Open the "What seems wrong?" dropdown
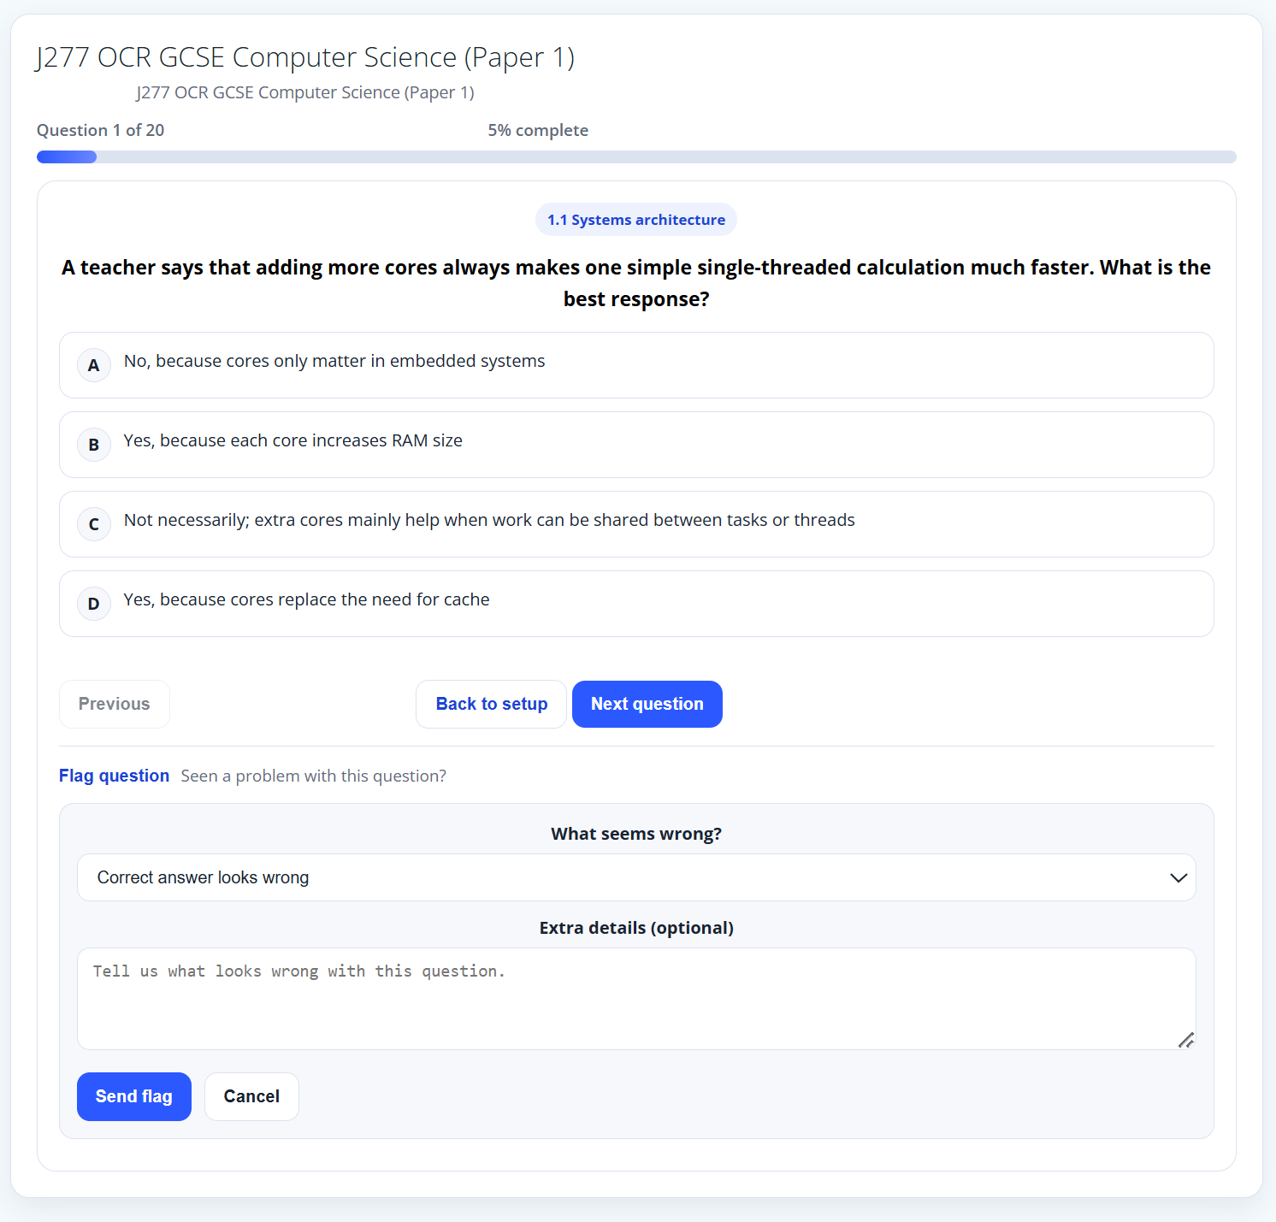1276x1222 pixels. tap(636, 877)
